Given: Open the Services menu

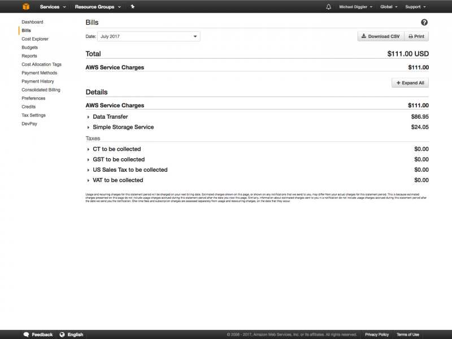Looking at the screenshot, I should 53,7.
